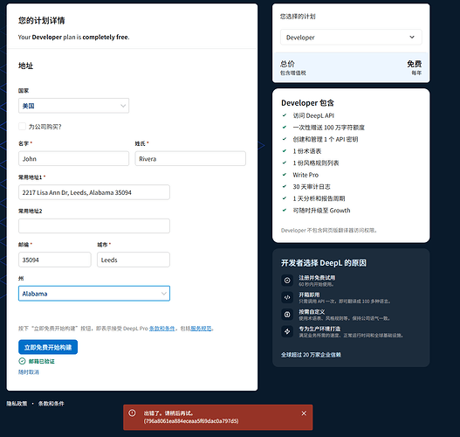Click the 按需自定义 icon
The width and height of the screenshot is (460, 437).
(287, 315)
